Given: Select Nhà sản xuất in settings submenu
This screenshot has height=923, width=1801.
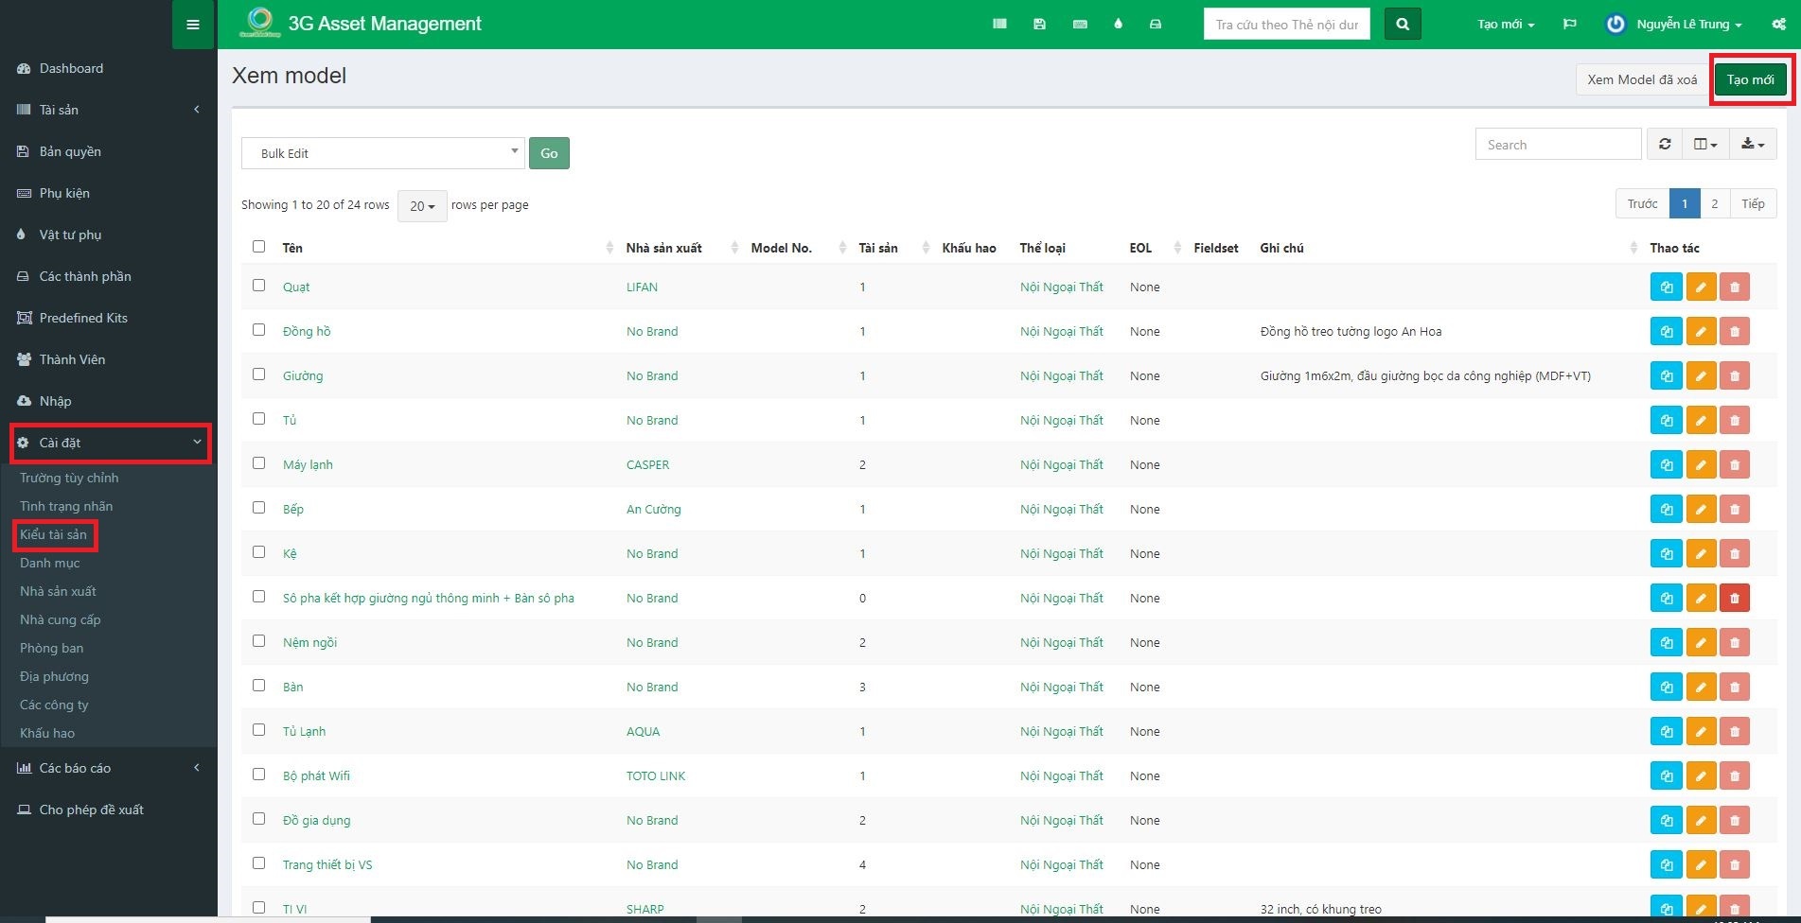Looking at the screenshot, I should (58, 591).
